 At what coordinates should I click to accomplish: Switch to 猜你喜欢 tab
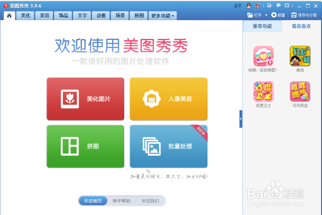[301, 26]
